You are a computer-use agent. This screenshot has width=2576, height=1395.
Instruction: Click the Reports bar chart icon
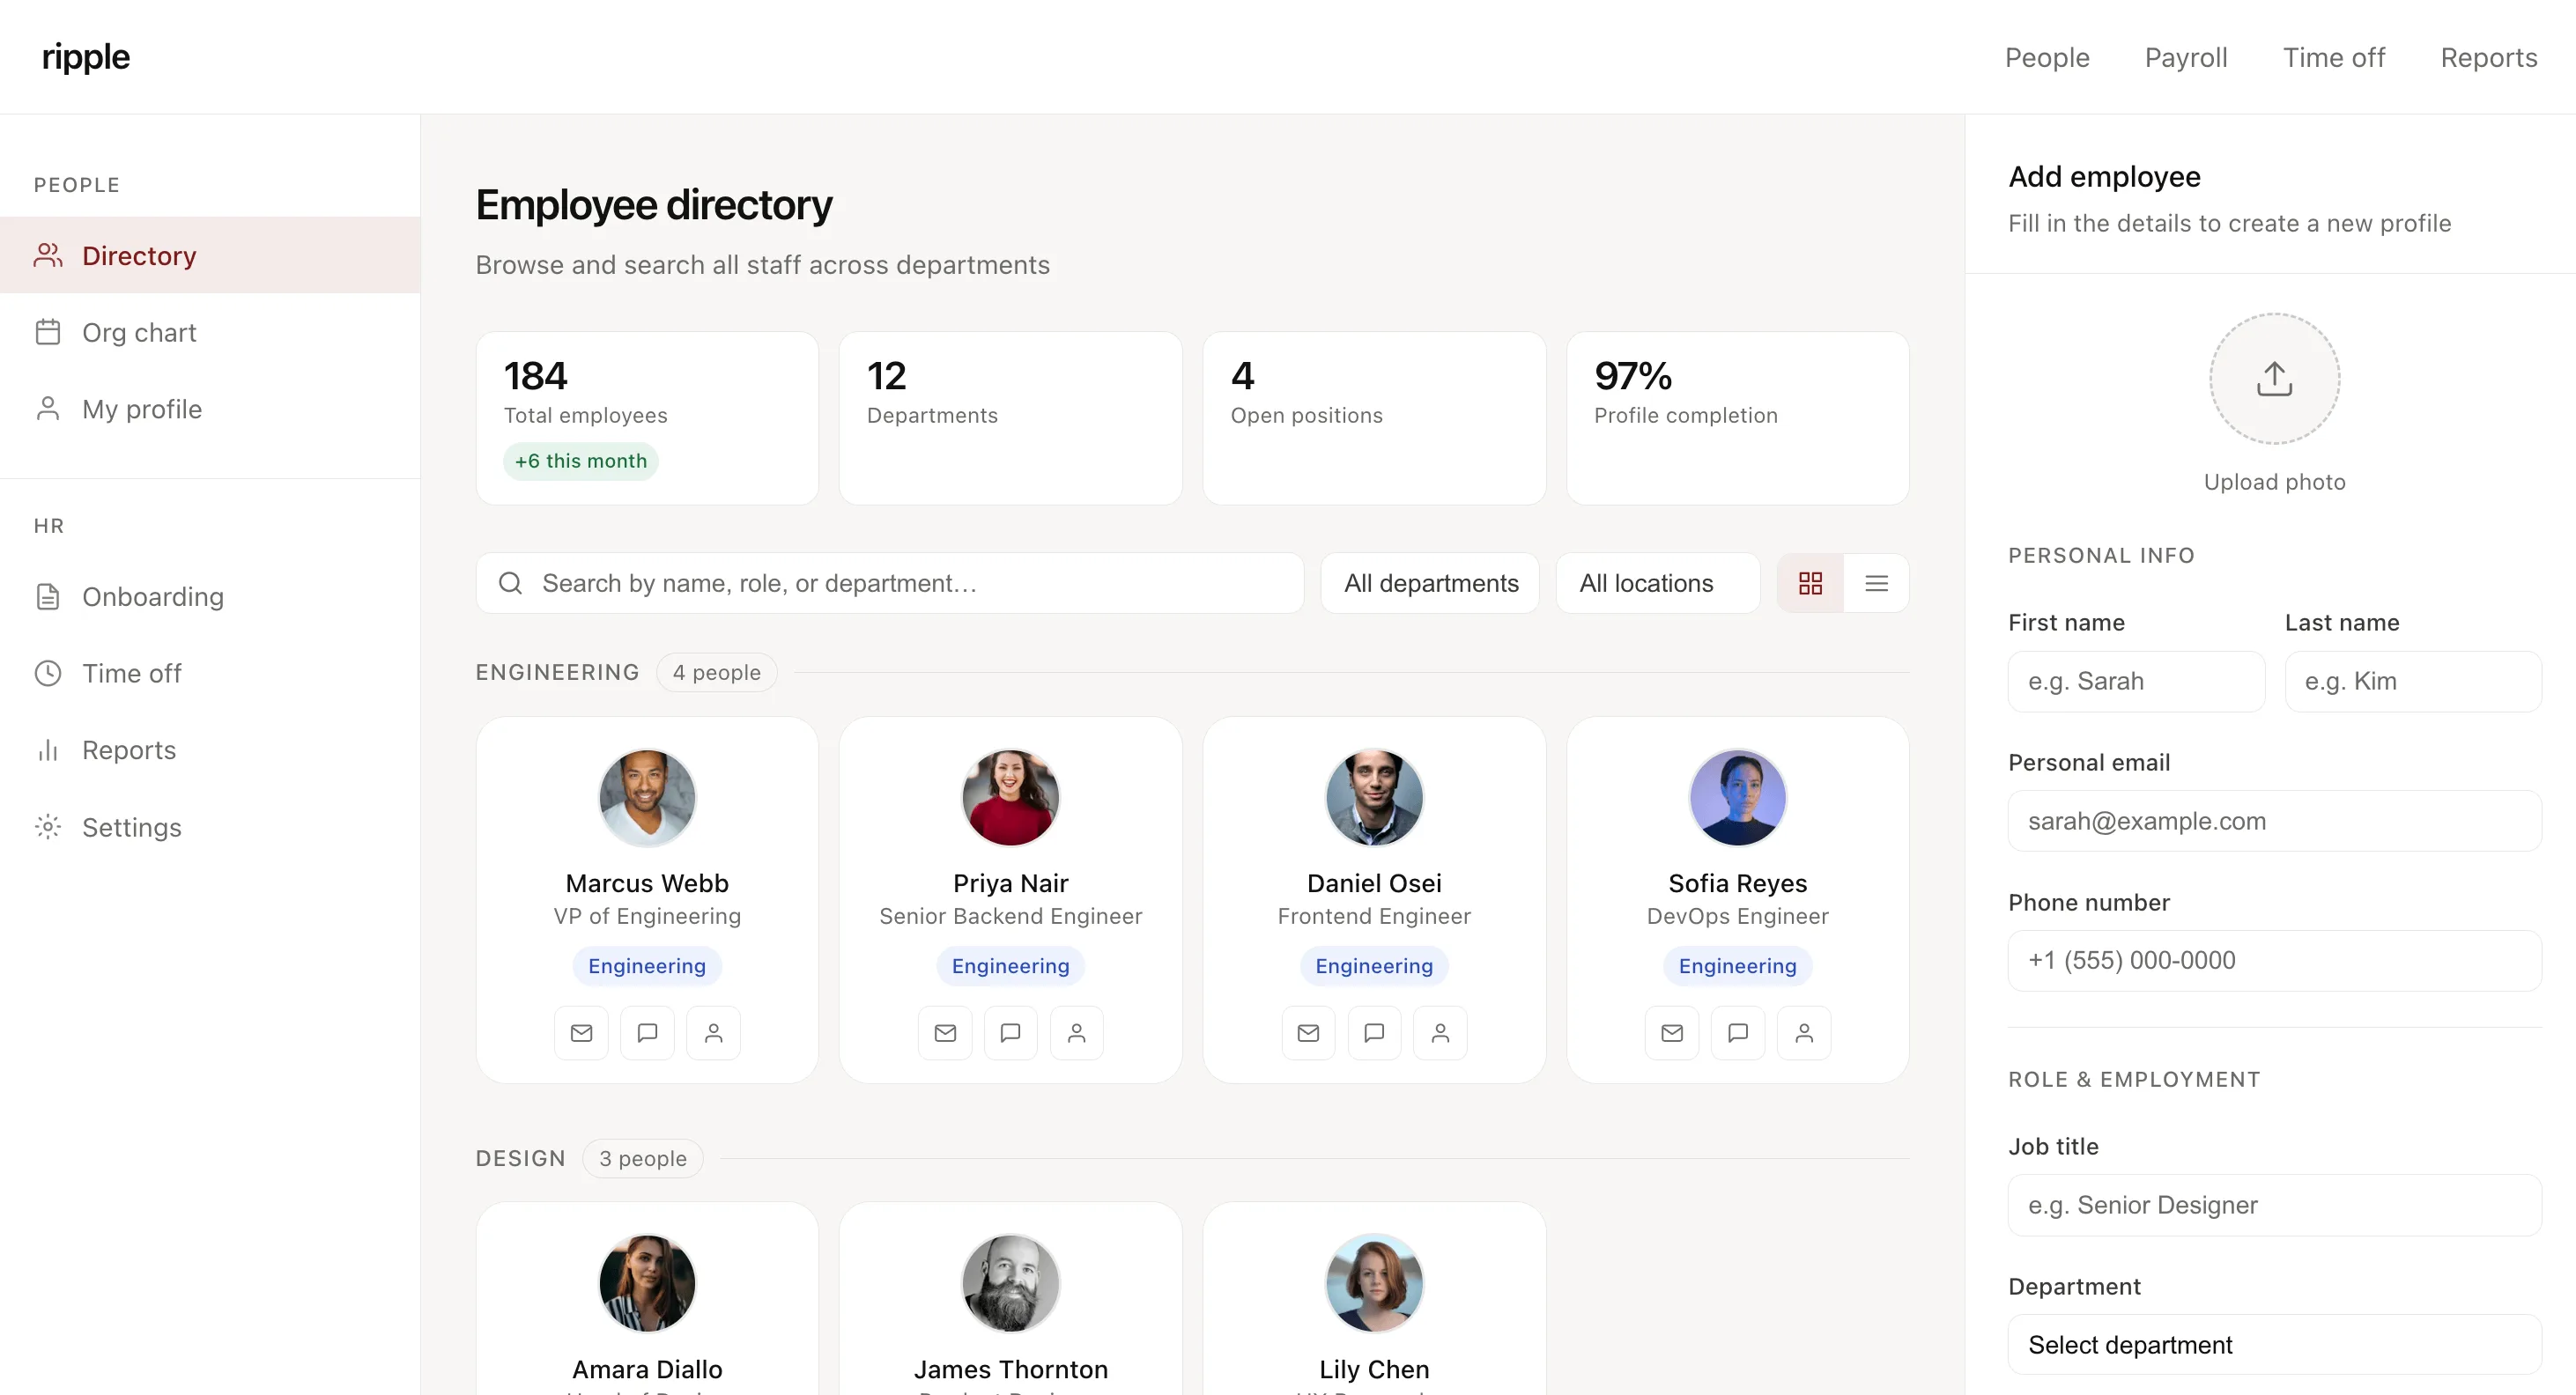click(48, 750)
